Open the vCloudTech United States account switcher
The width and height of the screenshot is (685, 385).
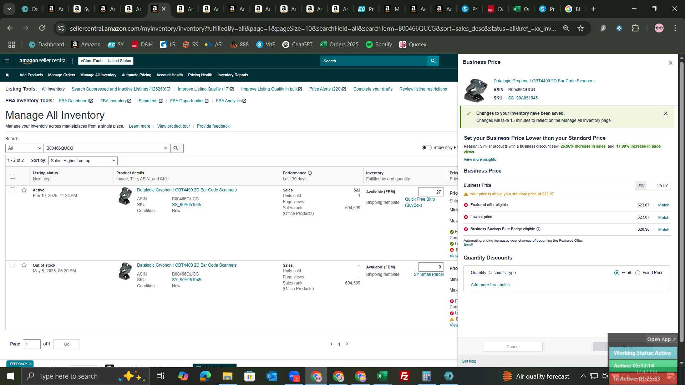(x=106, y=61)
